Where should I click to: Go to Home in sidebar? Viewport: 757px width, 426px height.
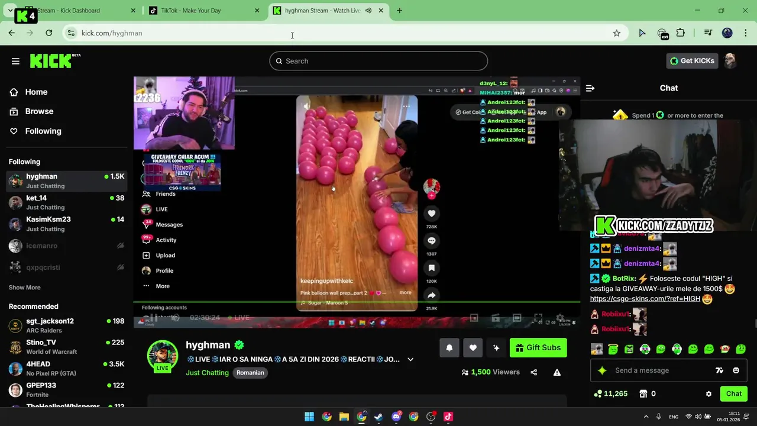[29, 92]
